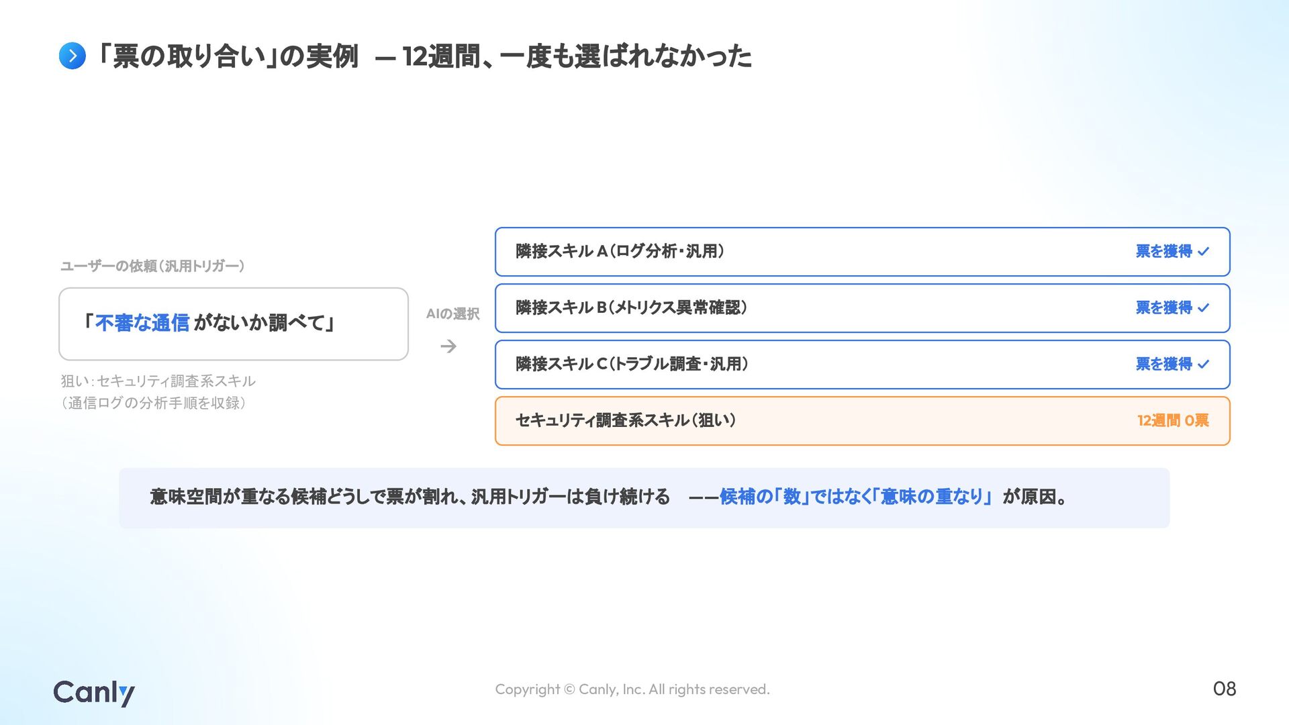Click the checkmark on 隣接スキルC row

(1203, 365)
